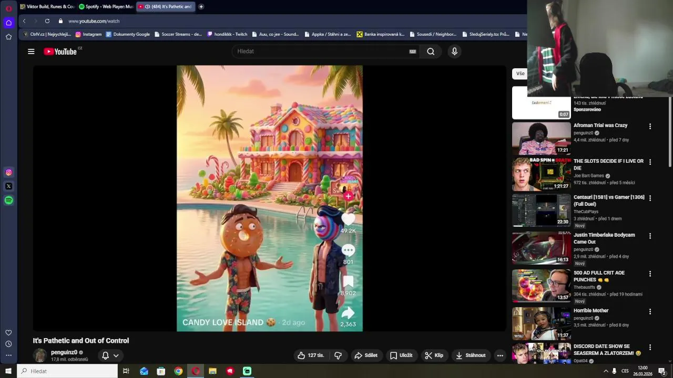
Task: Open Dokumenty Google bookmark
Action: pos(128,34)
